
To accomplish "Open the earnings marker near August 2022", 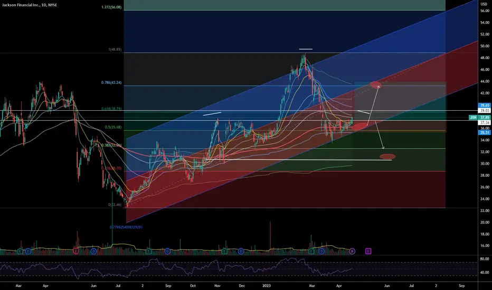I will [x=149, y=251].
